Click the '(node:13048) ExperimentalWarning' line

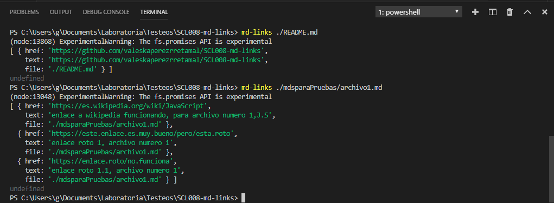pyautogui.click(x=141, y=96)
